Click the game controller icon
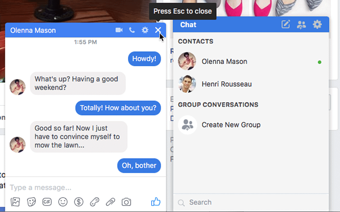340x212 pixels. [95, 202]
